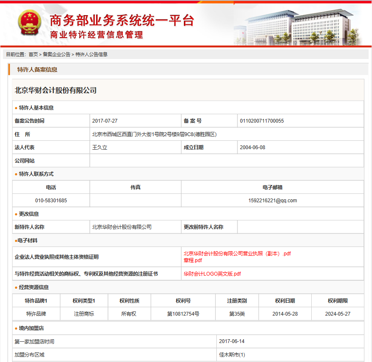The width and height of the screenshot is (372, 362).
Task: Click the 第35类 registration class cell
Action: [237, 314]
